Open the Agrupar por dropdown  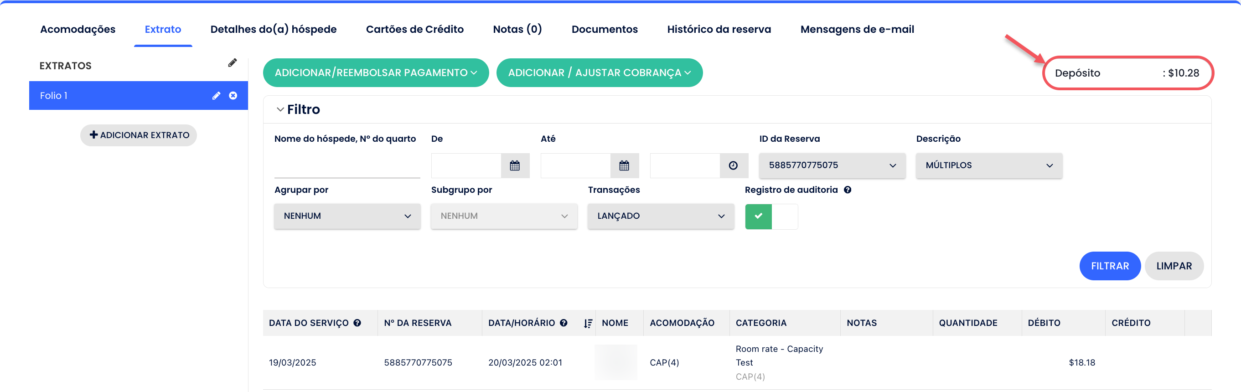347,216
